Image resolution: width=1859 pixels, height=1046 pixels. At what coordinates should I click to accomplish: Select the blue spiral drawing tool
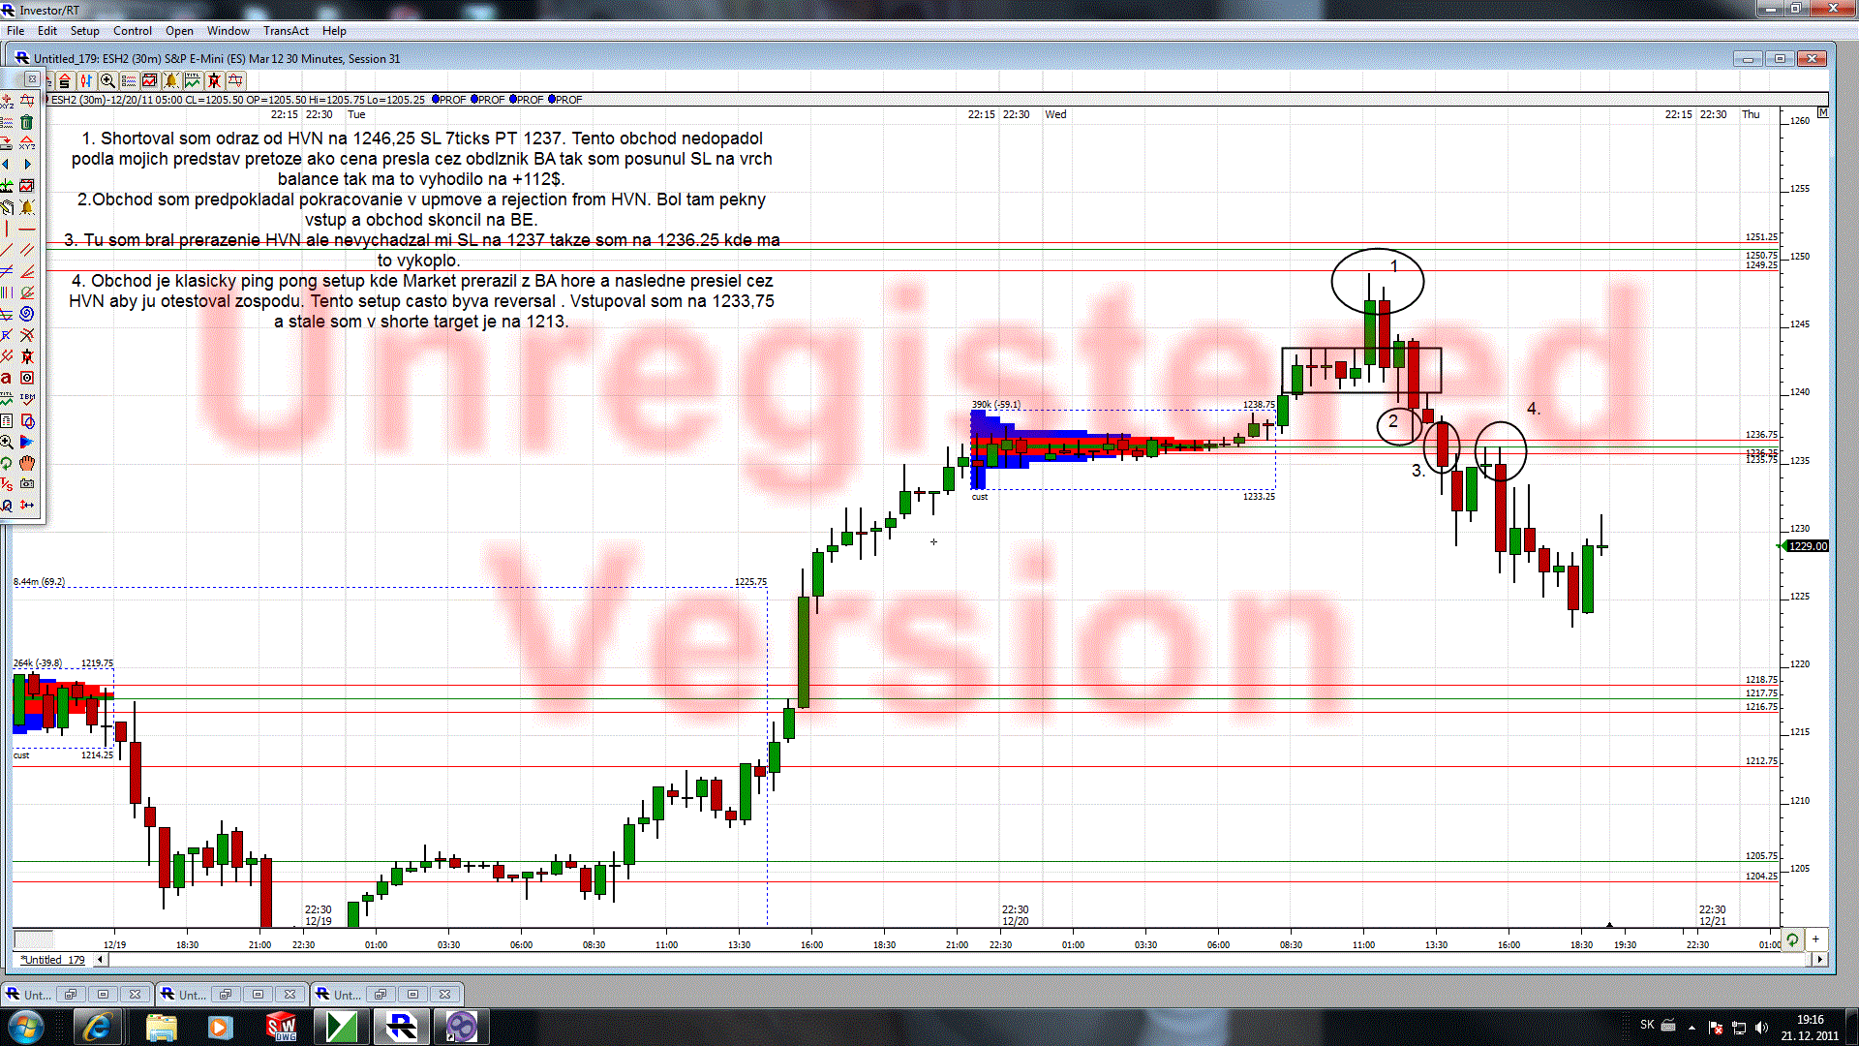click(x=27, y=314)
